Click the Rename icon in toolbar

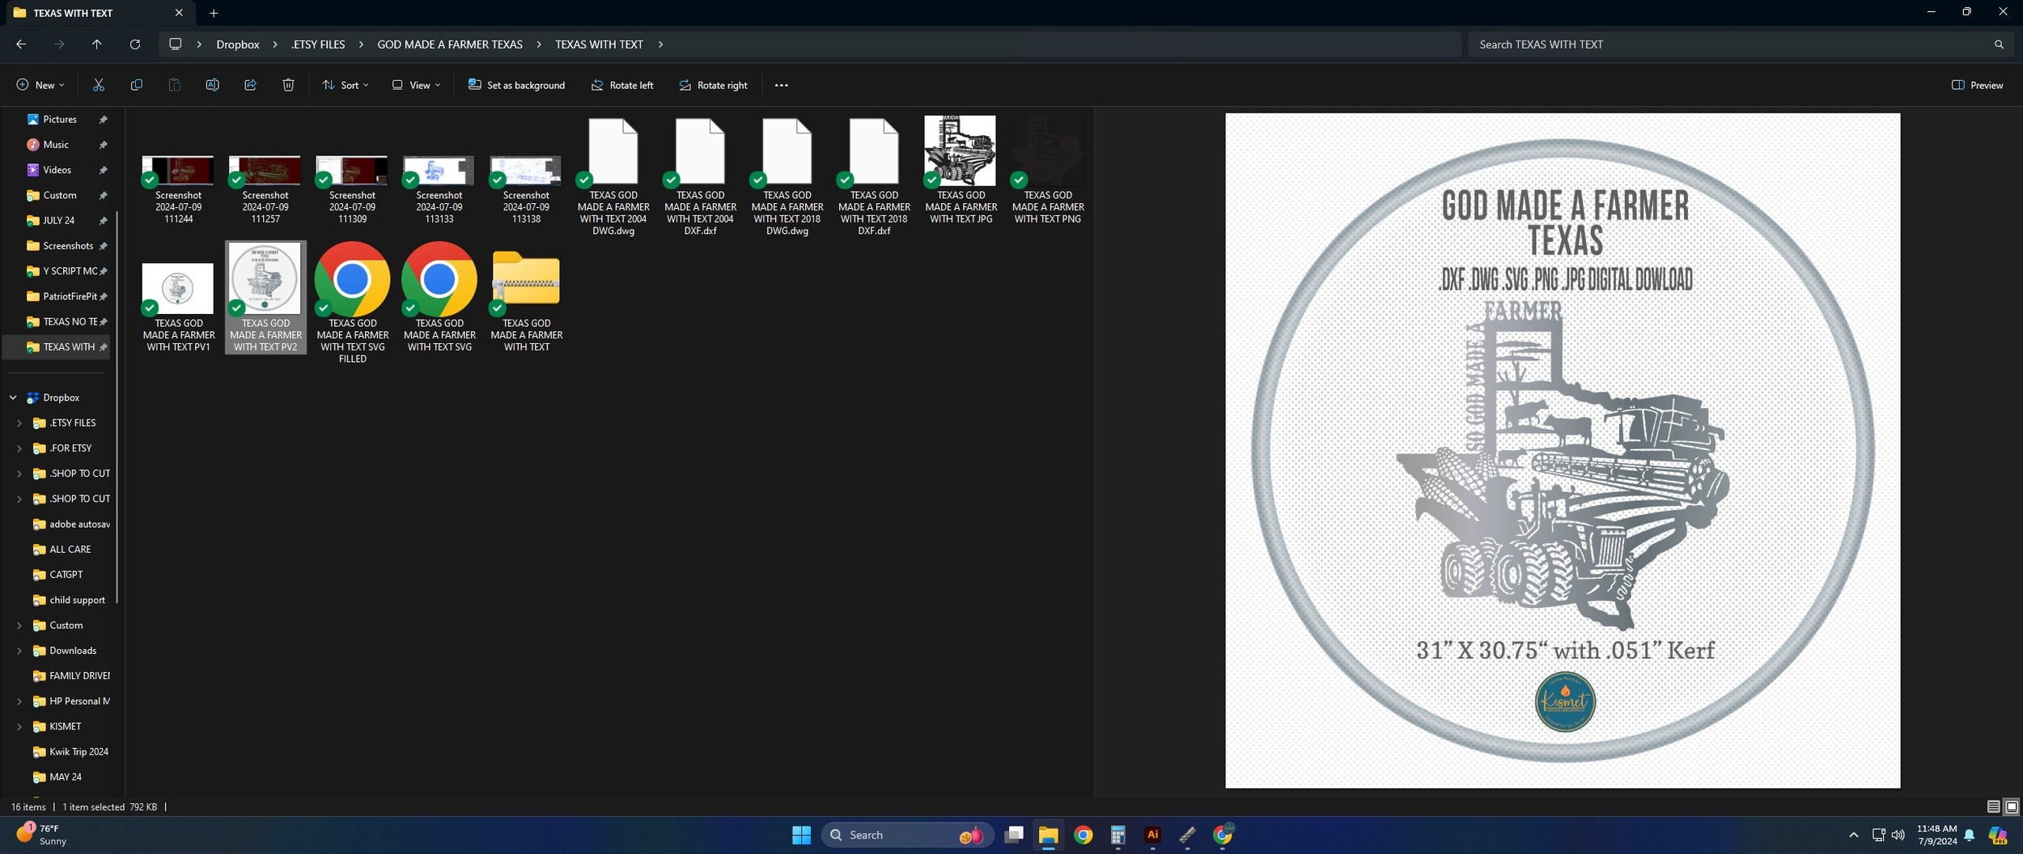pyautogui.click(x=212, y=85)
